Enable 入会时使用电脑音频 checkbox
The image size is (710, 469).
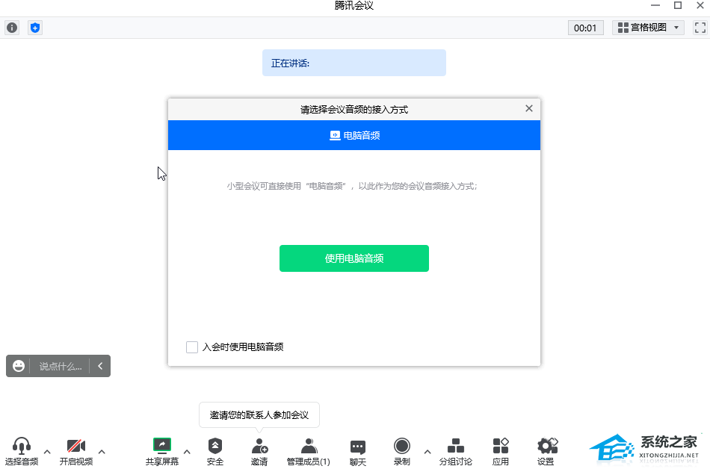(x=192, y=347)
